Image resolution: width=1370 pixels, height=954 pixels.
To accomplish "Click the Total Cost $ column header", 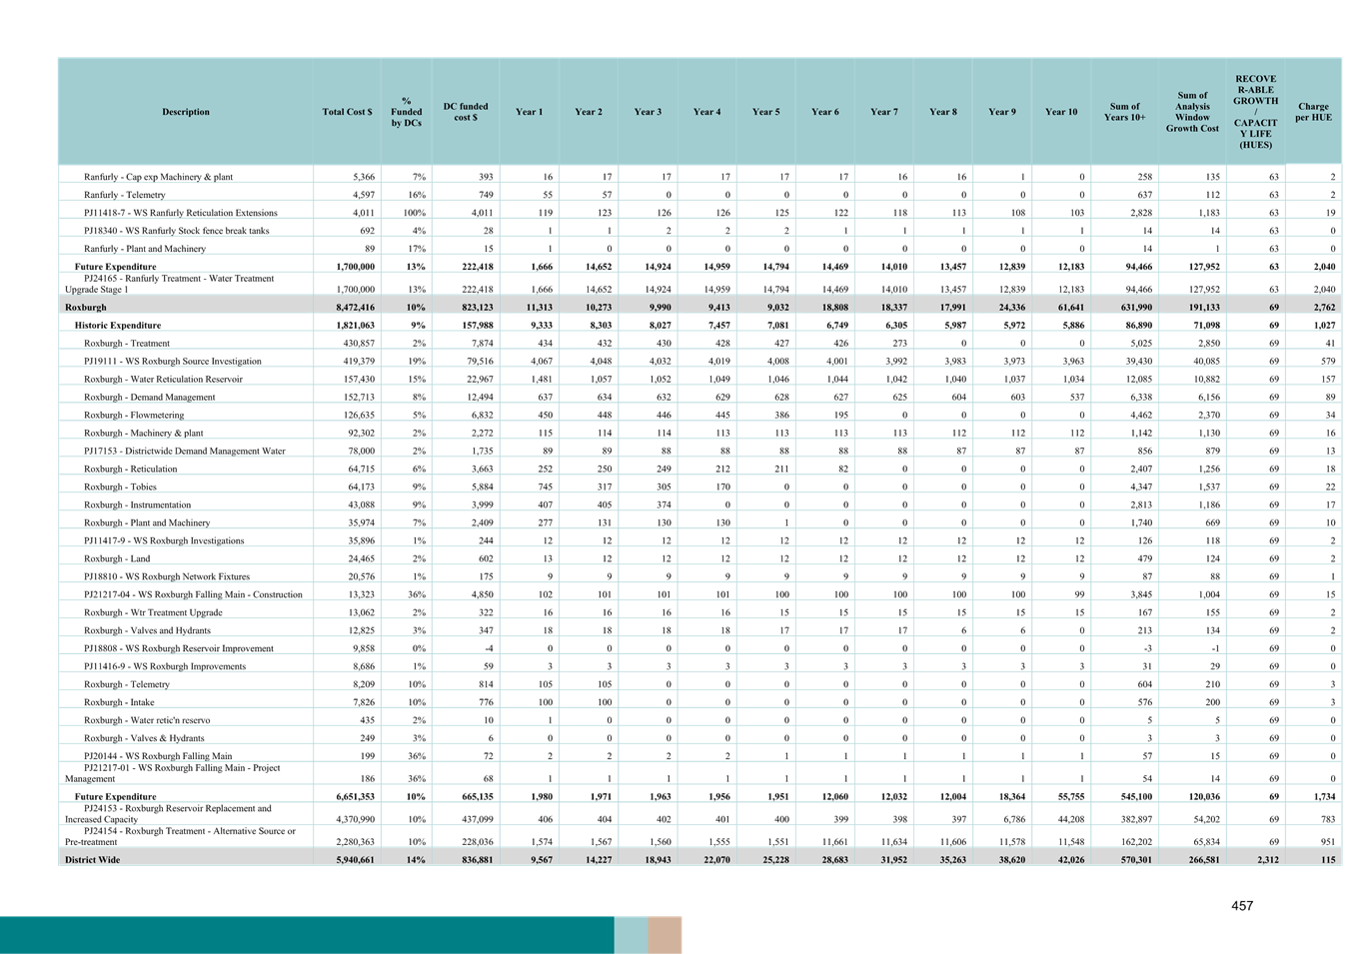I will (347, 112).
